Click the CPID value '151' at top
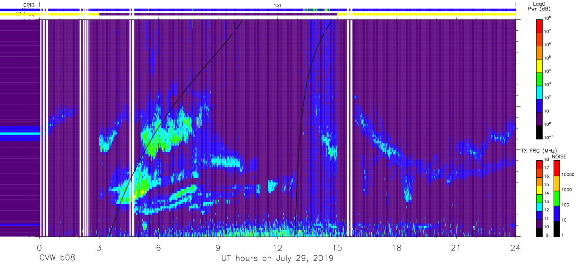 278,5
